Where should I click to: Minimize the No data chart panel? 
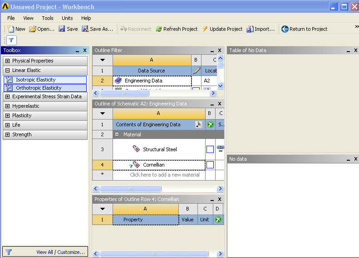[x=348, y=159]
